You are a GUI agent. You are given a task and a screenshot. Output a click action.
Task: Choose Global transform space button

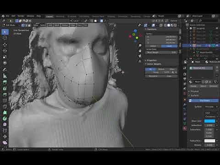pos(153,46)
